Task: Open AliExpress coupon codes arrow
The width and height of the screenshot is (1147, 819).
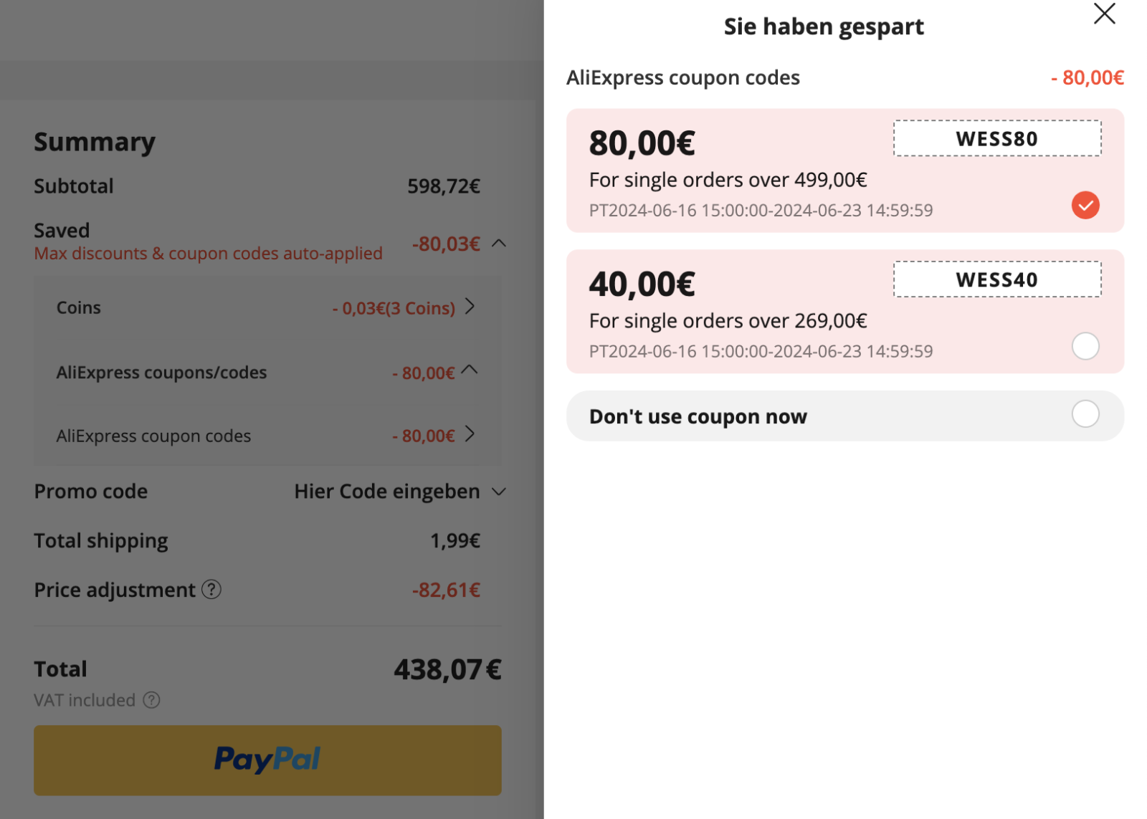Action: click(470, 434)
